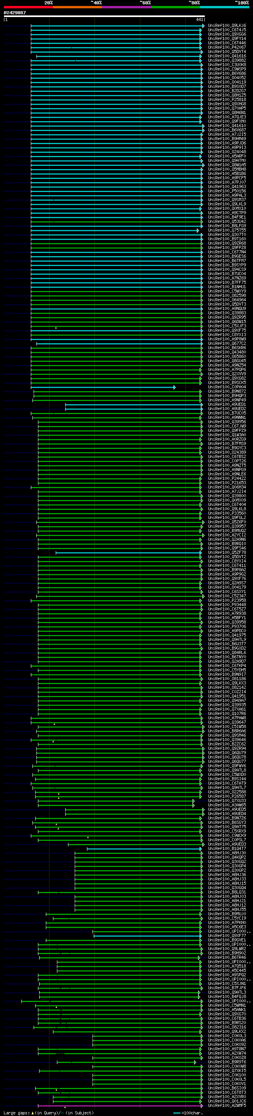Viewport: 253px width, 1116px height.
Task: Choose the UniRef100_C5YCI9 entry
Action: click(227, 918)
